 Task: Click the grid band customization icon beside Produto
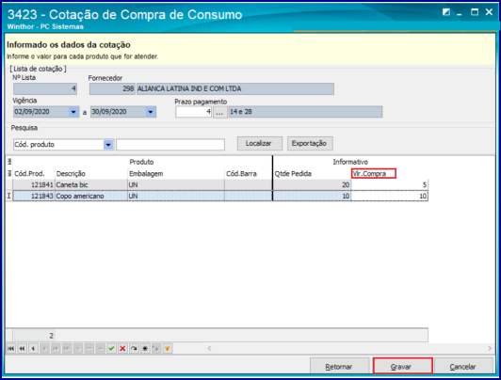click(9, 162)
